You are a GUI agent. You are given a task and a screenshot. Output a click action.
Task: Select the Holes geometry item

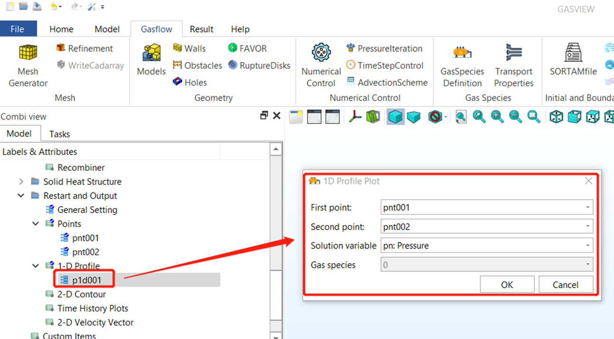[x=190, y=82]
